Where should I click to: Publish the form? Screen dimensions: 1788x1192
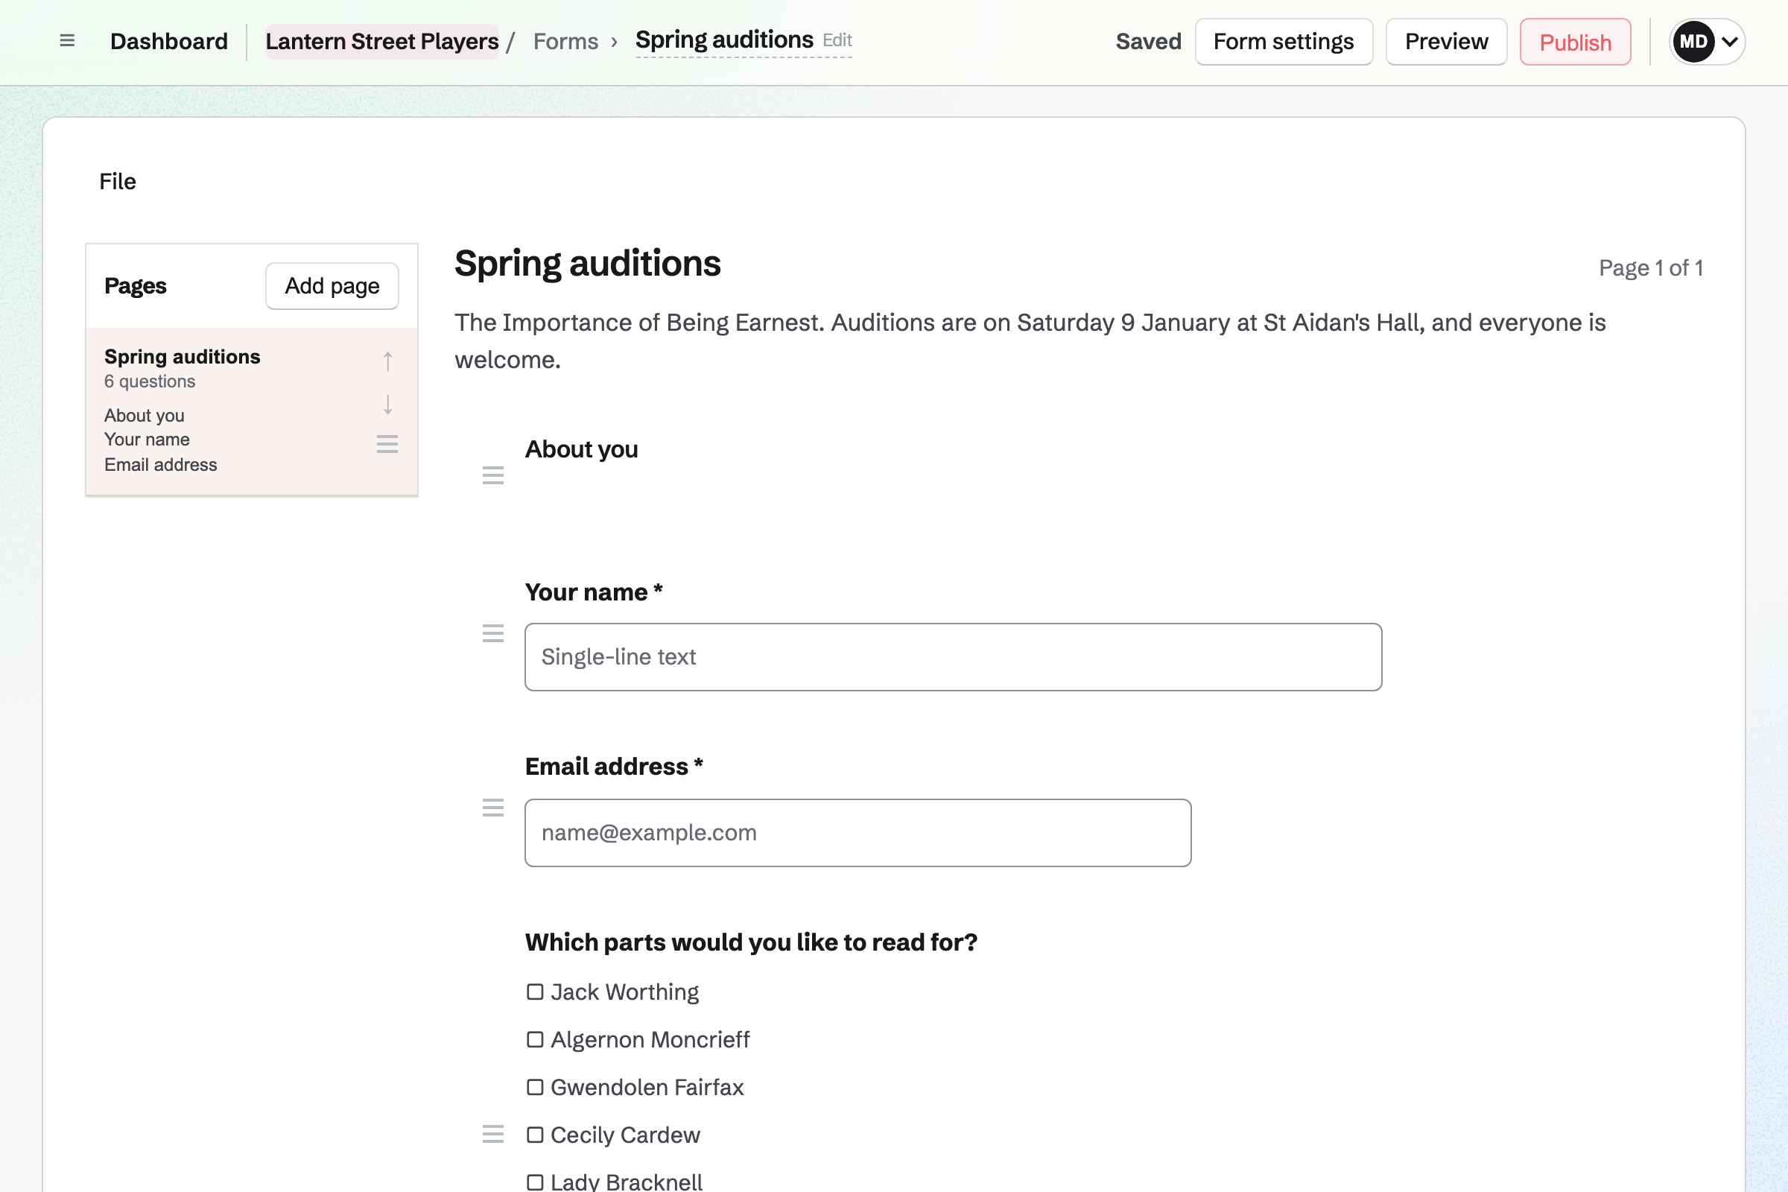[1576, 42]
